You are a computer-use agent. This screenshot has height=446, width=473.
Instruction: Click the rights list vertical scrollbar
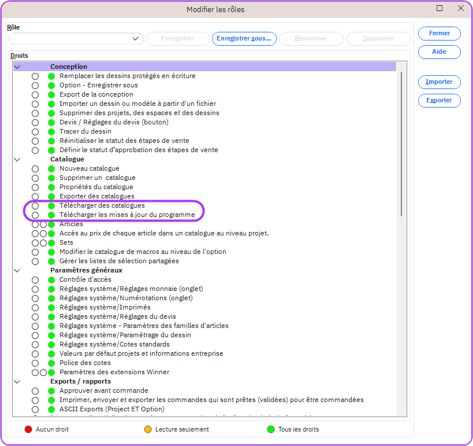tap(402, 145)
